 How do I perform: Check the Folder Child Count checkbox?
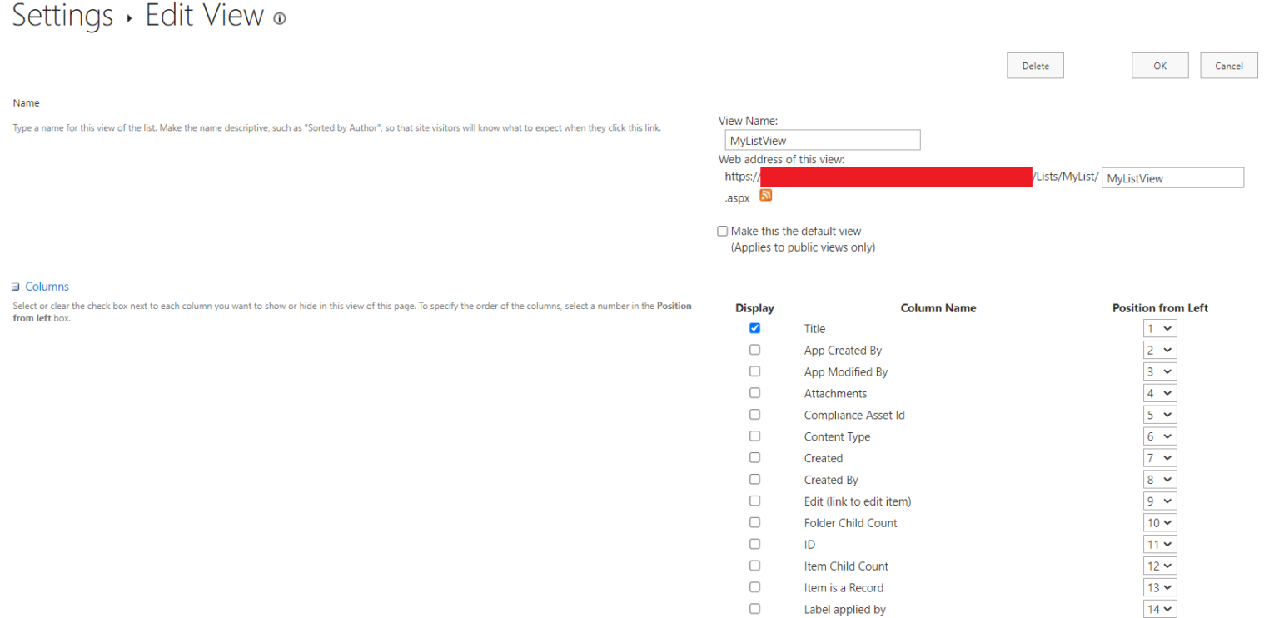pos(755,523)
